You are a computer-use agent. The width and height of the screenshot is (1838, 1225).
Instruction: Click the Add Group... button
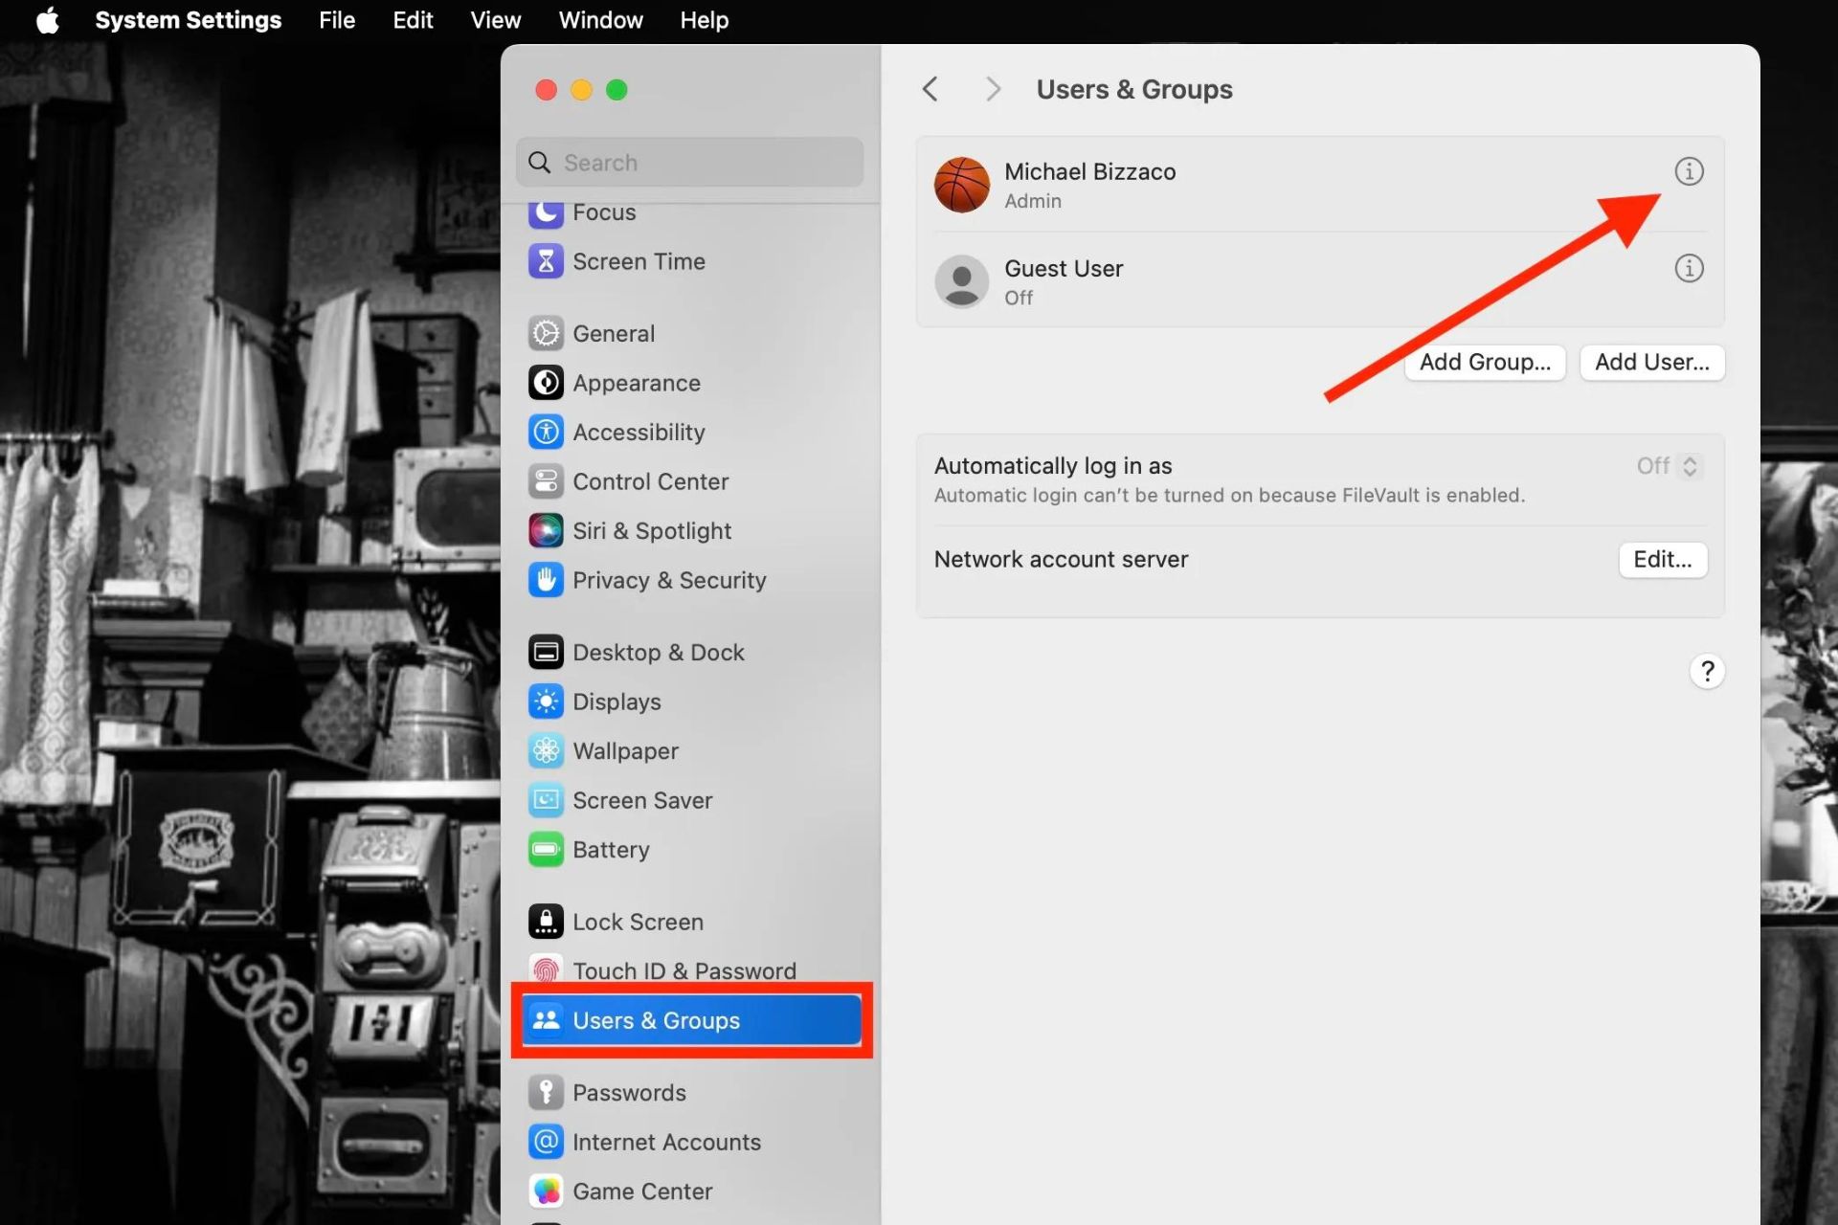[1485, 362]
